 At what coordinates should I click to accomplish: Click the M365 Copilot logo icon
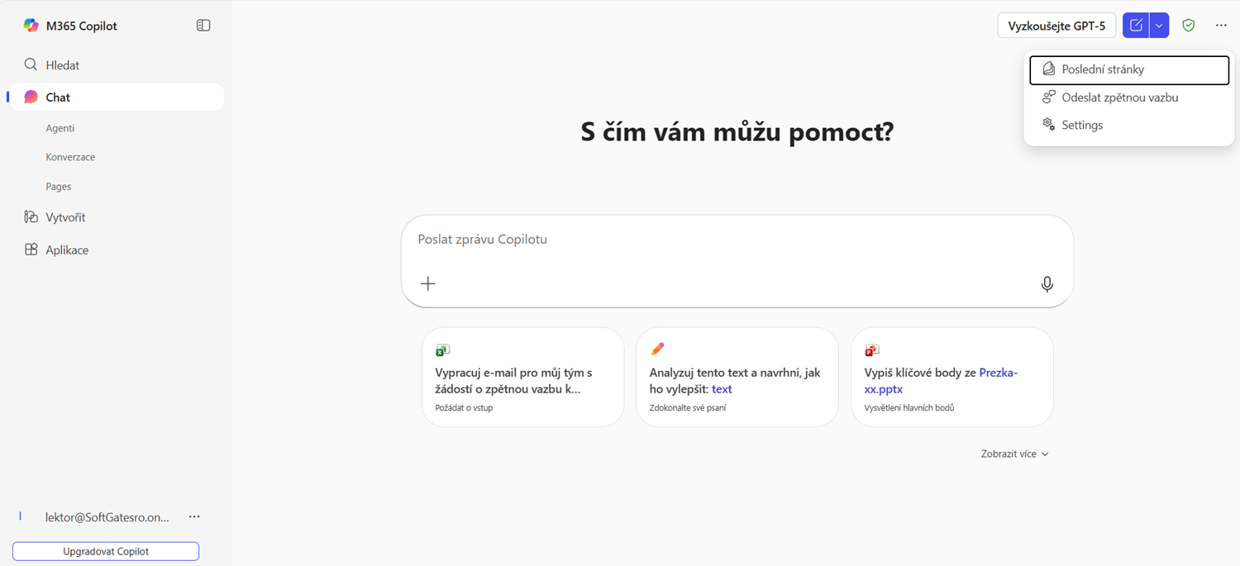[x=31, y=26]
